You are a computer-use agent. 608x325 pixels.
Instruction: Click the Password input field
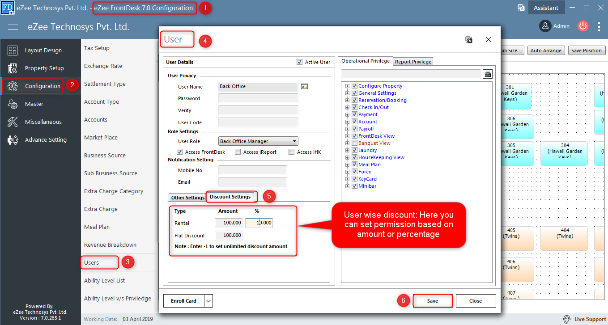point(258,98)
